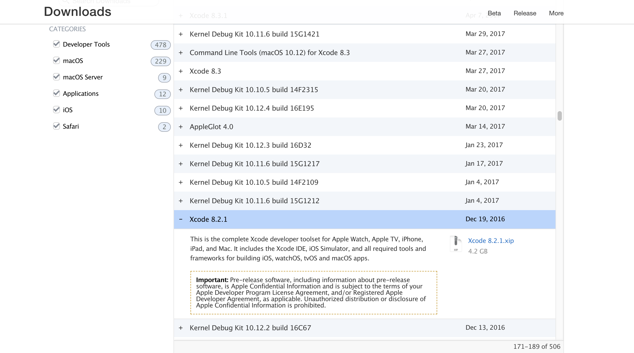Expand the Xcode 8.3.1 entry
The image size is (634, 353).
click(181, 15)
